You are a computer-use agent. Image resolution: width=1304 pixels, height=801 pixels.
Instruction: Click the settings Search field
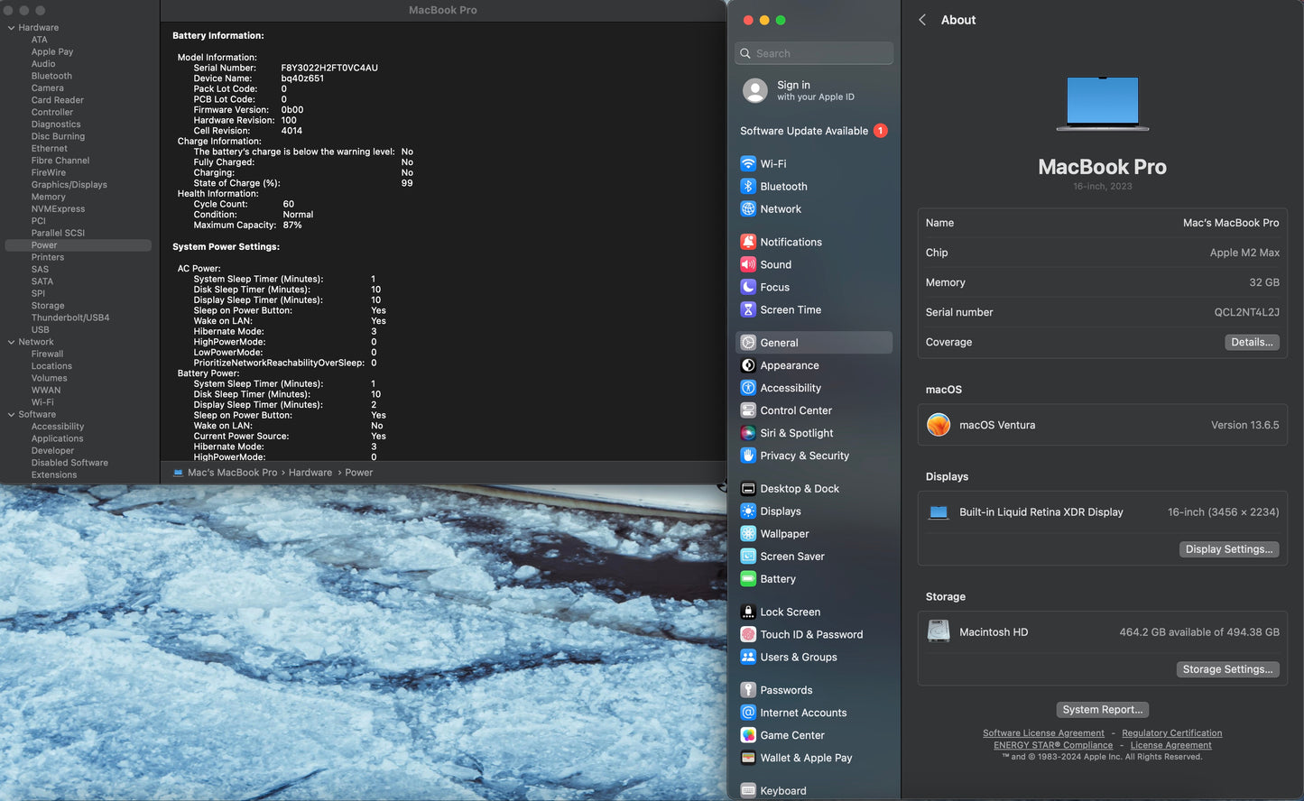(814, 53)
